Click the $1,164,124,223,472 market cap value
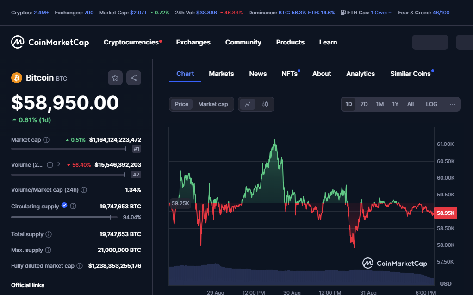This screenshot has height=295, width=473. tap(115, 140)
